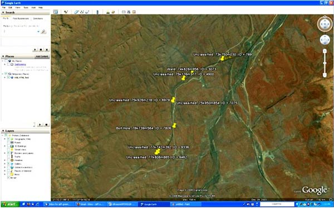Click the Print toolbar icon
Viewport: 334px width, 208px height.
pyautogui.click(x=129, y=12)
